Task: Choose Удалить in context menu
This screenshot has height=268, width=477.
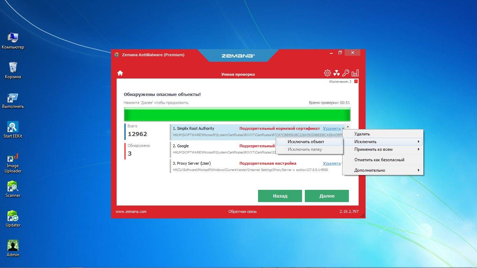Action: pyautogui.click(x=383, y=134)
